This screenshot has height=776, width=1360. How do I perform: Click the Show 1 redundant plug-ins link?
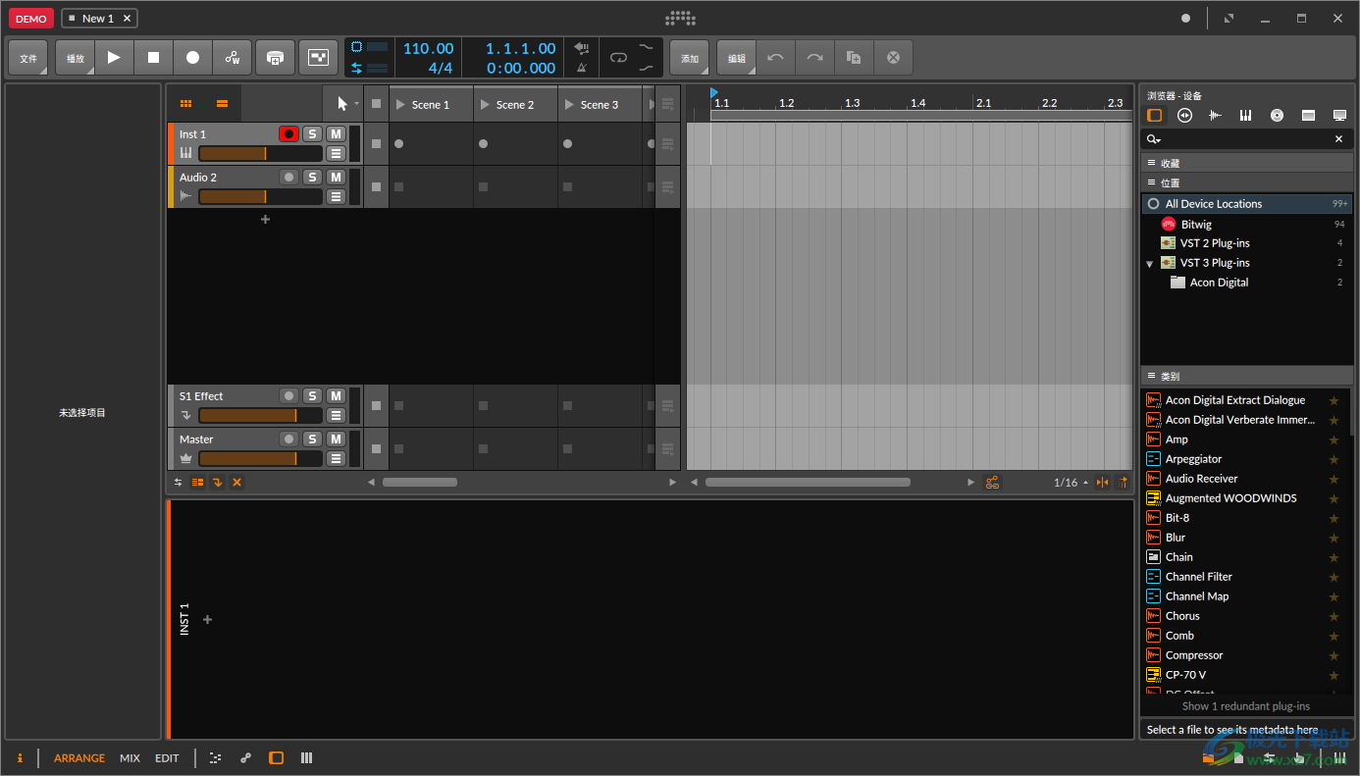tap(1246, 705)
